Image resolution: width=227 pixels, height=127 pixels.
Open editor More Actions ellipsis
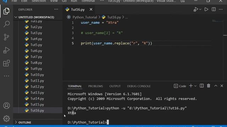(221, 10)
